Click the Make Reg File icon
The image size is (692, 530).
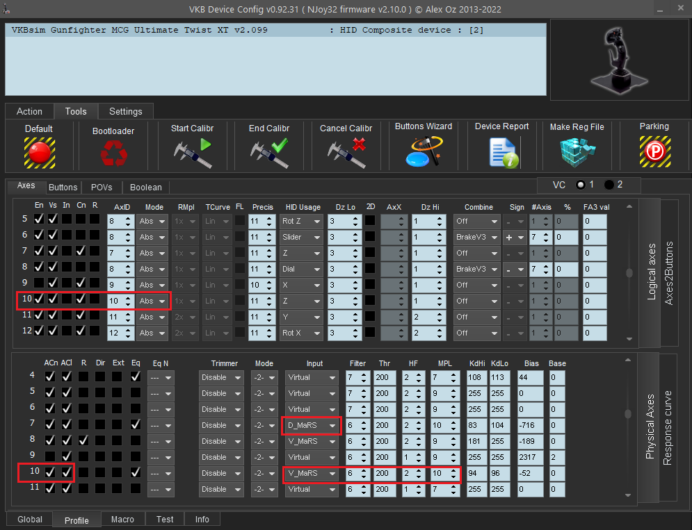[x=577, y=152]
